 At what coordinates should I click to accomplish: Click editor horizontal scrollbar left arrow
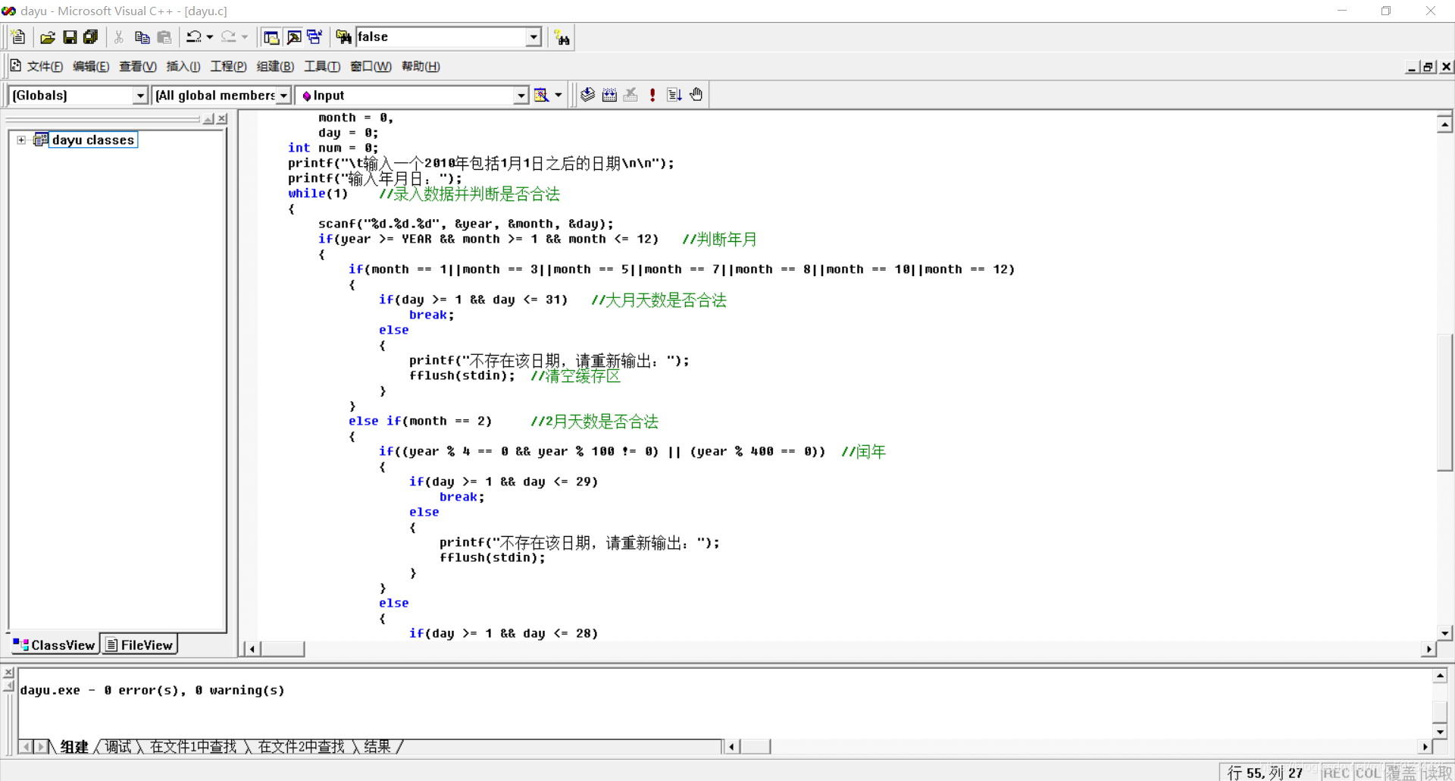pos(251,649)
